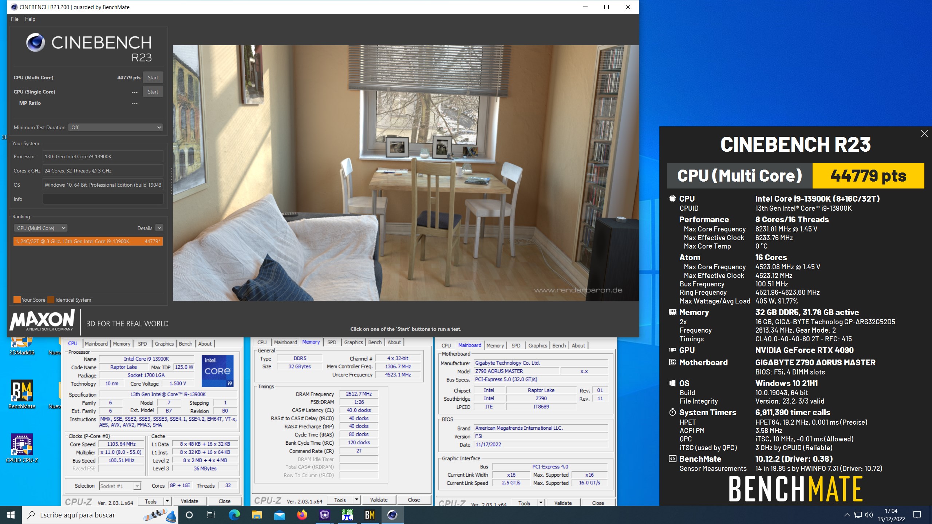932x524 pixels.
Task: Switch to SPD tab in middle CPU-Z window
Action: tap(332, 342)
